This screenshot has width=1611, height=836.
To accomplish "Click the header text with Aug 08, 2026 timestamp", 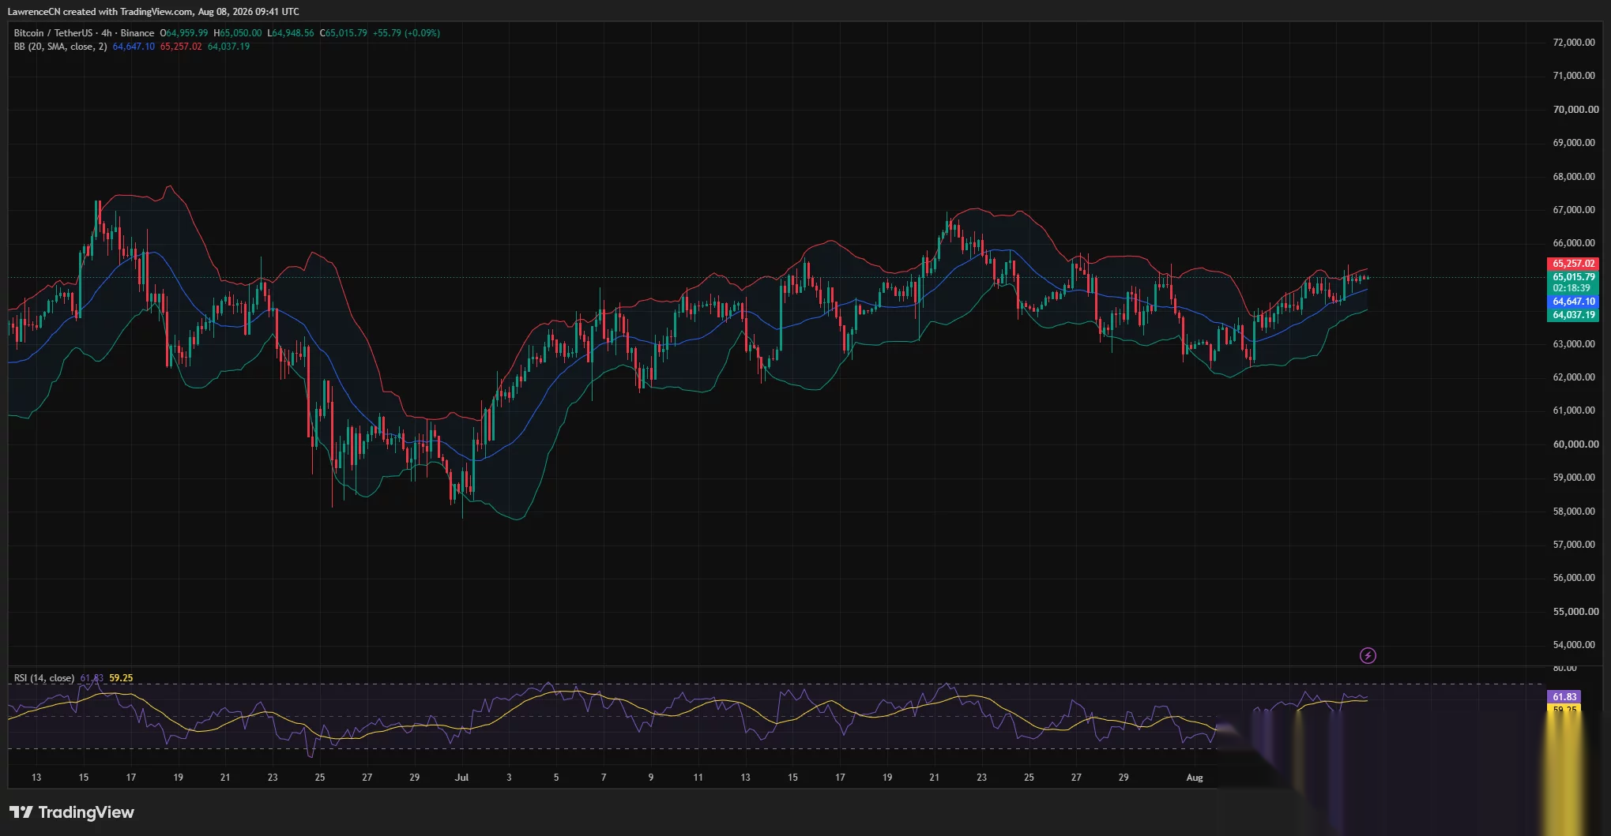I will tap(153, 12).
